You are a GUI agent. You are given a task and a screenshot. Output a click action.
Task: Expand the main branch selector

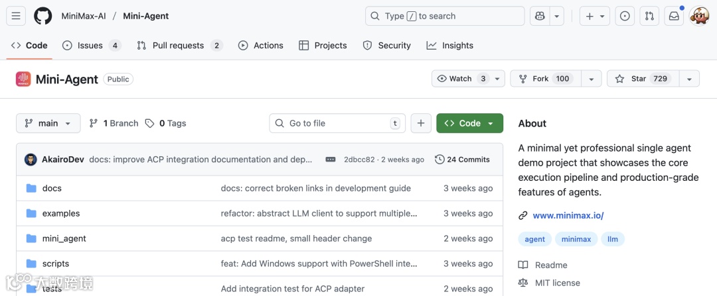pos(48,123)
